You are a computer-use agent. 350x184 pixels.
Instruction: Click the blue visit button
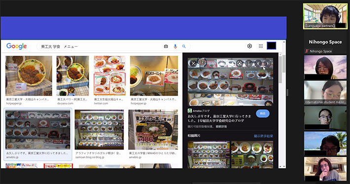[x=263, y=113]
